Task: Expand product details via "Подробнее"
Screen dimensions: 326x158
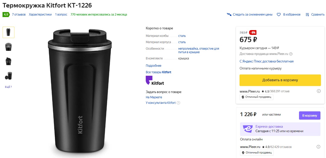Action: pos(154,66)
